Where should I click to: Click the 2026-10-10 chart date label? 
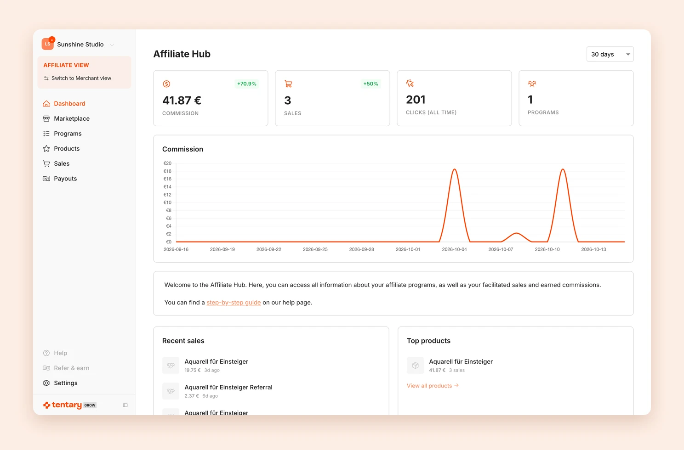coord(547,249)
